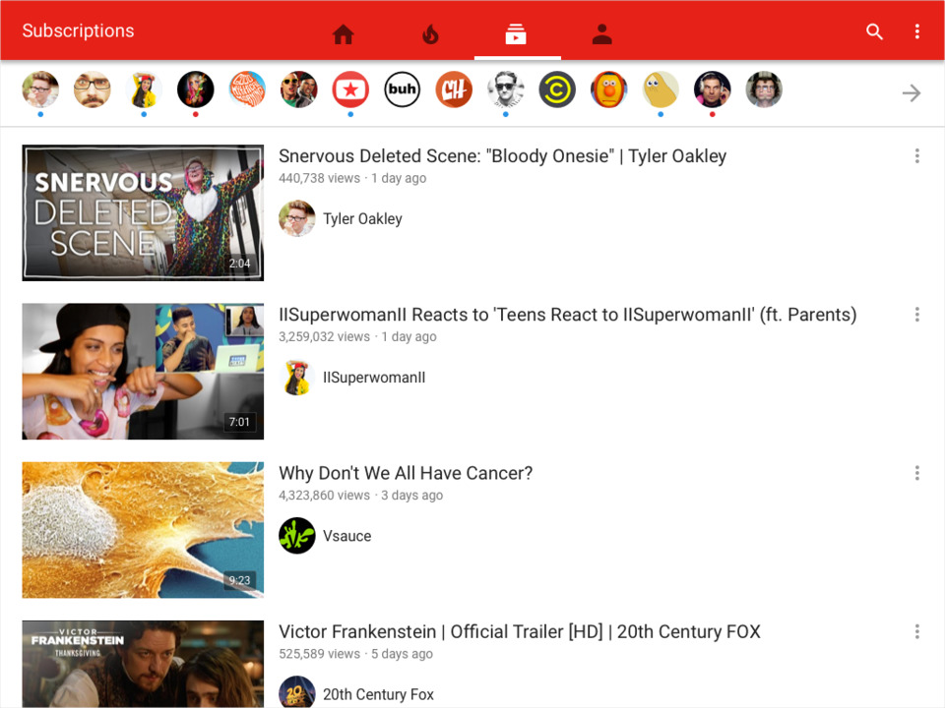Open title "Snervous Deleted Scene: Bloody Onesie"
This screenshot has width=945, height=708.
click(x=502, y=156)
